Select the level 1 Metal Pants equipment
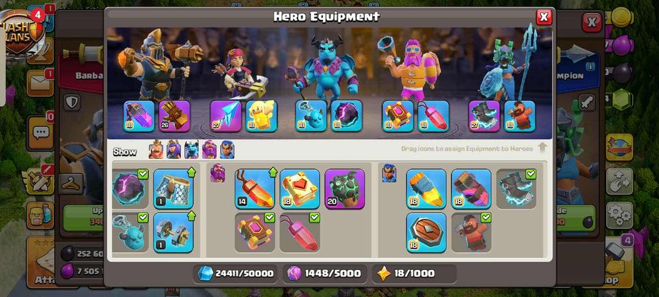This screenshot has height=297, width=659. click(173, 189)
